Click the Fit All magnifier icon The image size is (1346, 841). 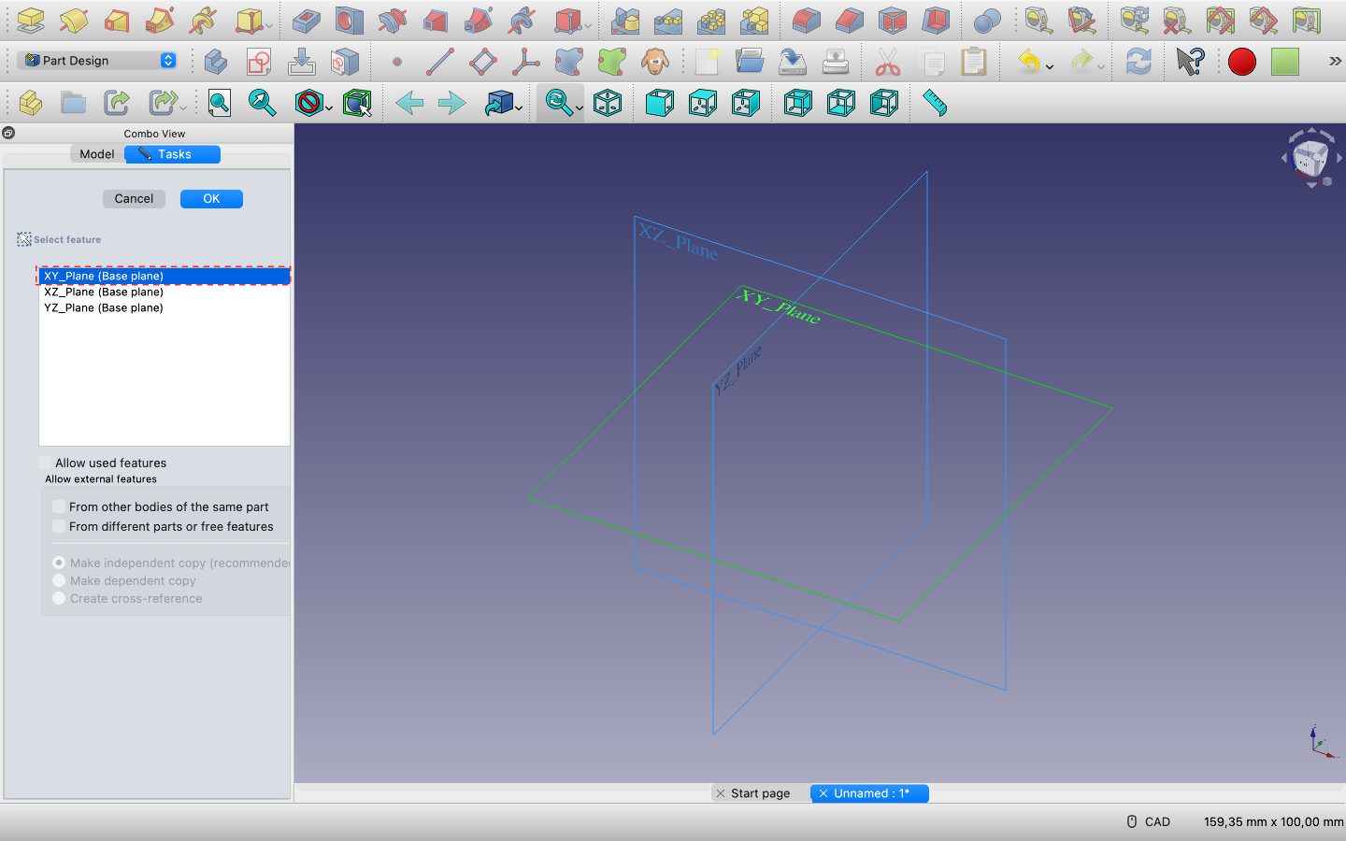pos(219,103)
